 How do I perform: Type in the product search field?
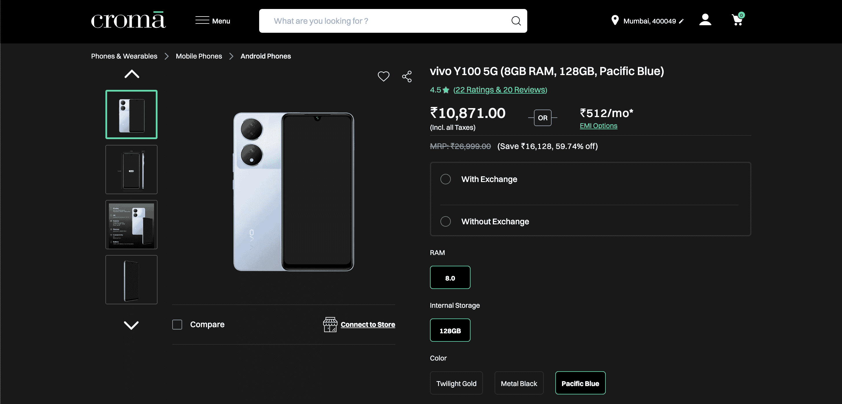[386, 21]
